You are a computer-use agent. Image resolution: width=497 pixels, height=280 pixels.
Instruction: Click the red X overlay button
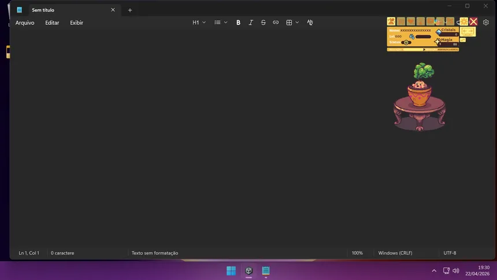[473, 21]
